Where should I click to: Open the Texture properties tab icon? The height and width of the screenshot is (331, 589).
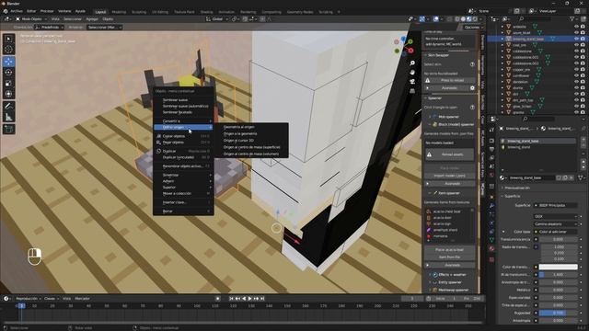491,259
